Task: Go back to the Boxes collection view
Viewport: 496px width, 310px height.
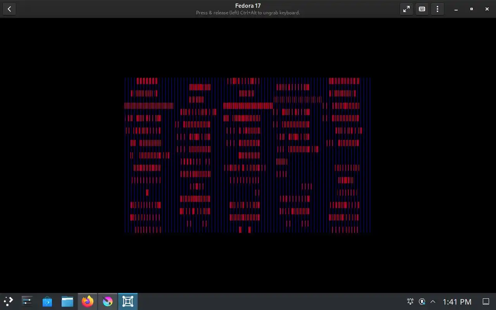Action: click(x=9, y=9)
